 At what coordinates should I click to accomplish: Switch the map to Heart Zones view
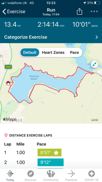[x=53, y=52]
